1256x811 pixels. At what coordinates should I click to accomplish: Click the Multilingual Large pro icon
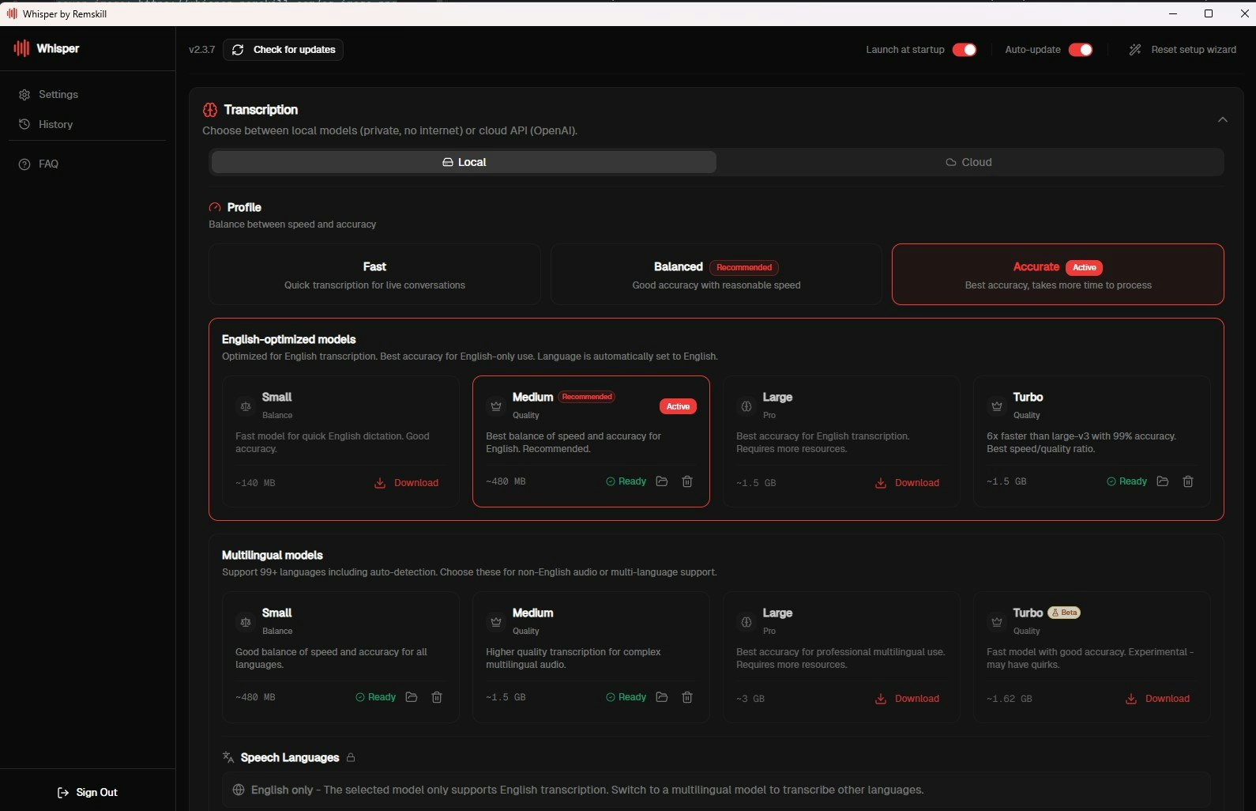click(746, 622)
